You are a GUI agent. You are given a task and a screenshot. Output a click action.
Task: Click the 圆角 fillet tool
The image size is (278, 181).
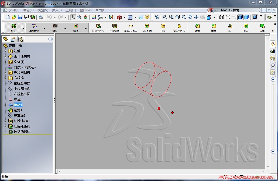[x=197, y=28]
